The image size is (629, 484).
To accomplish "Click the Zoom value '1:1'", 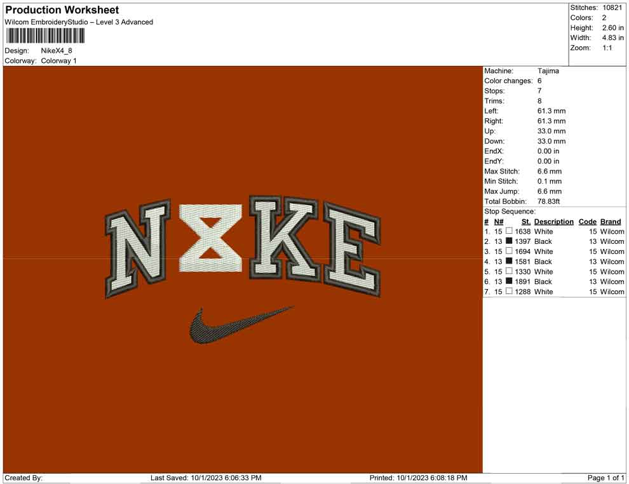I will [607, 48].
